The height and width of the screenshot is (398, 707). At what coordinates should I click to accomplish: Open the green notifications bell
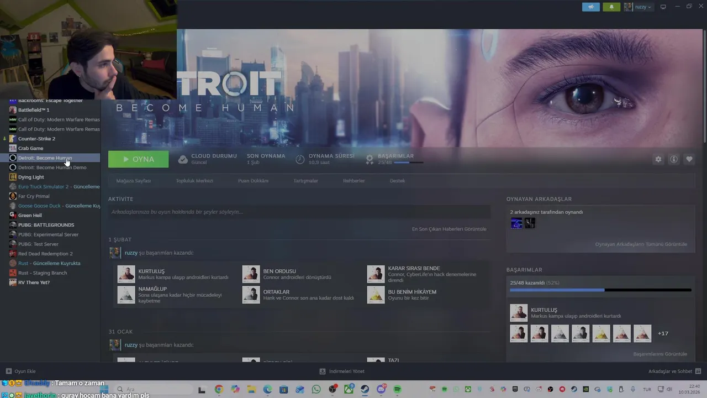coord(611,7)
